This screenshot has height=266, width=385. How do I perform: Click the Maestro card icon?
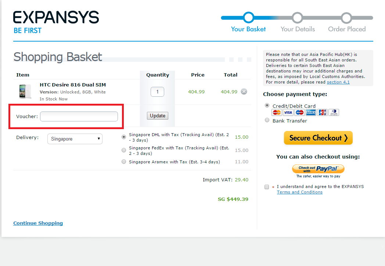pyautogui.click(x=299, y=113)
